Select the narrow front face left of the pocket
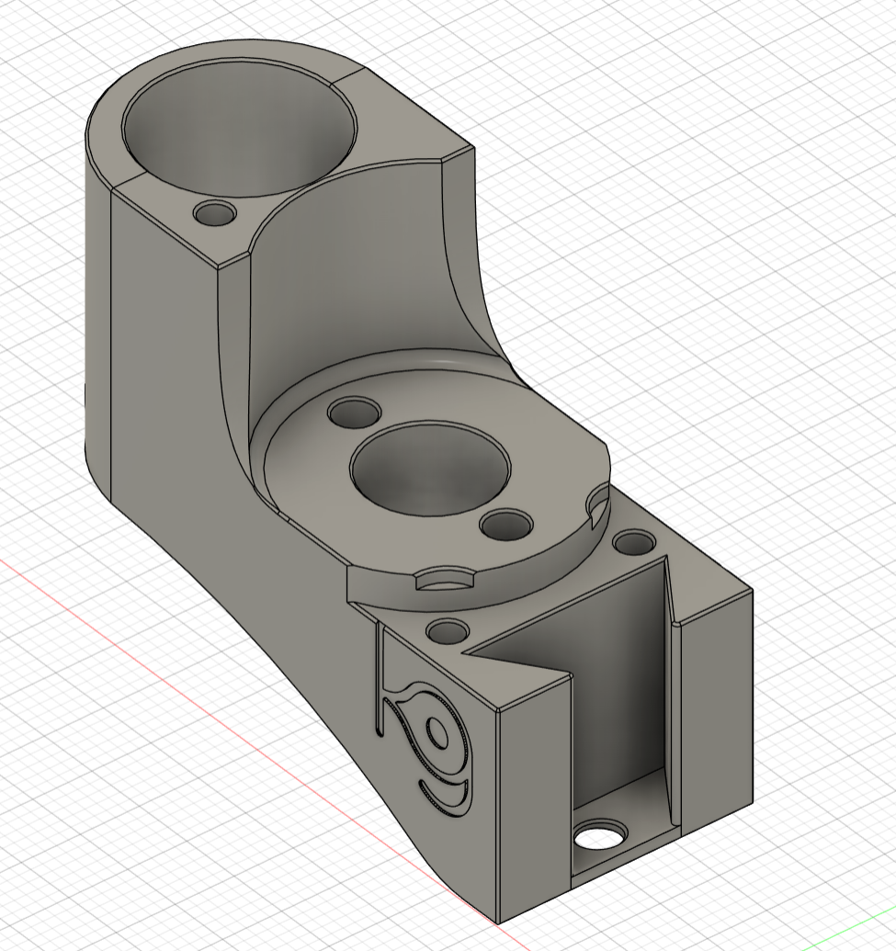This screenshot has height=951, width=896. (x=534, y=800)
